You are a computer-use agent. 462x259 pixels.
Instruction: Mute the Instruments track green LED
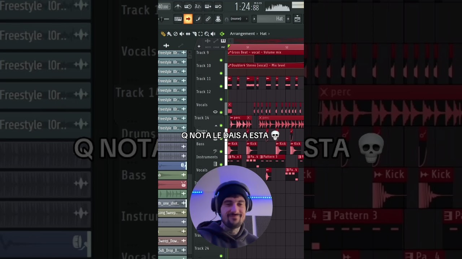pos(221,164)
